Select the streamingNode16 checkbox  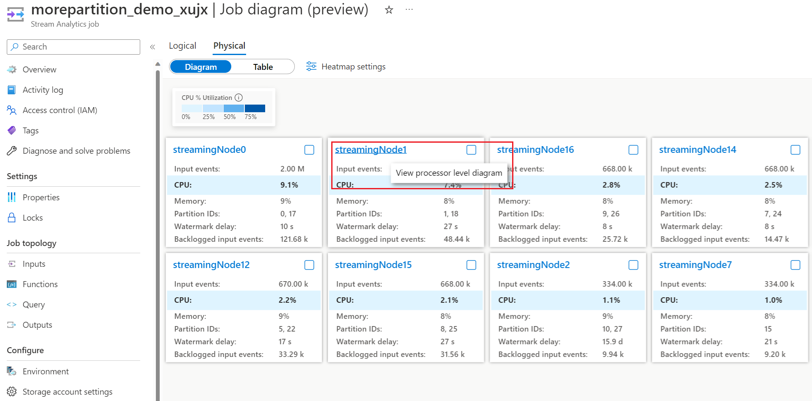[633, 150]
